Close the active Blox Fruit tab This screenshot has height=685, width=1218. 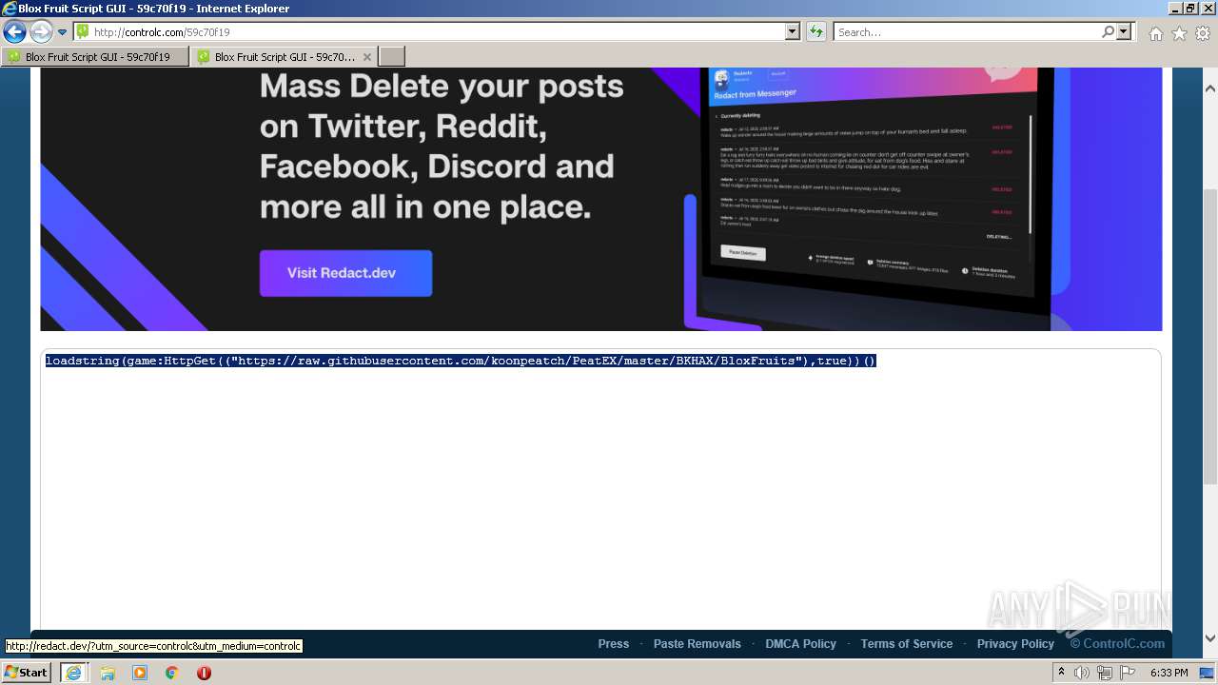[367, 57]
